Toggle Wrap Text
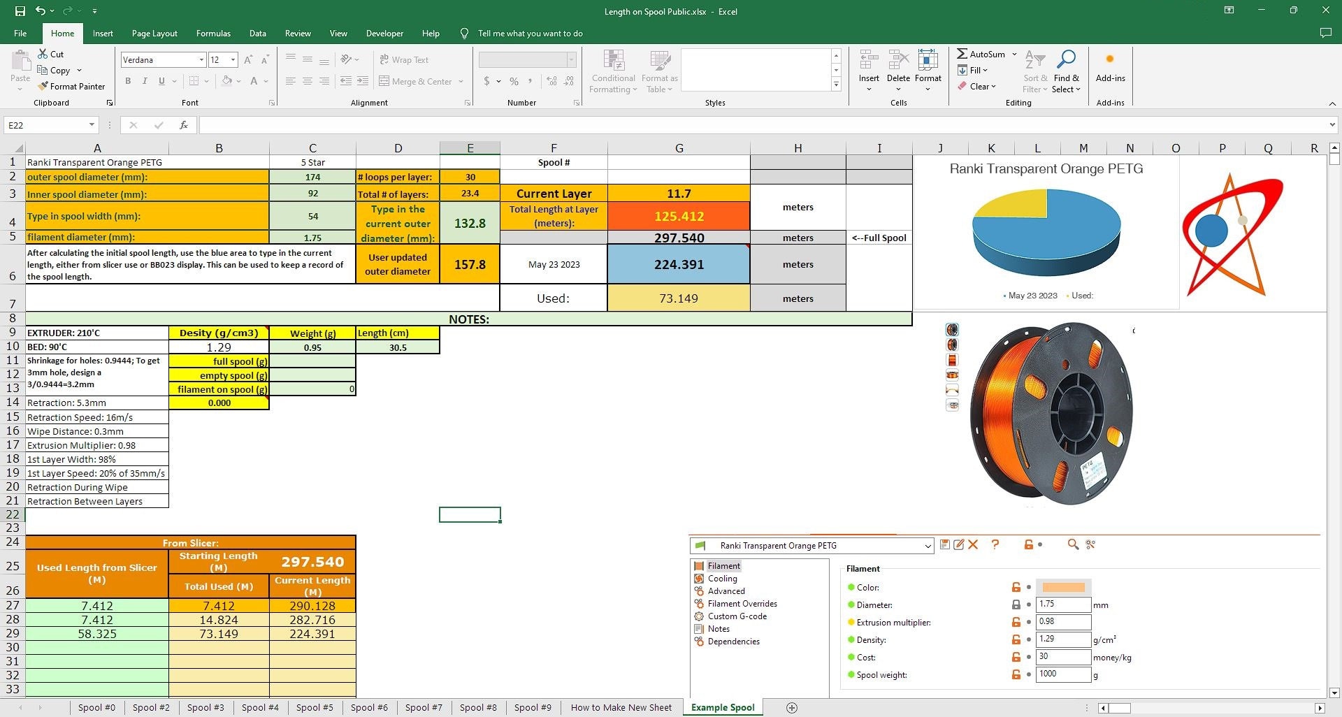1342x717 pixels. point(404,59)
